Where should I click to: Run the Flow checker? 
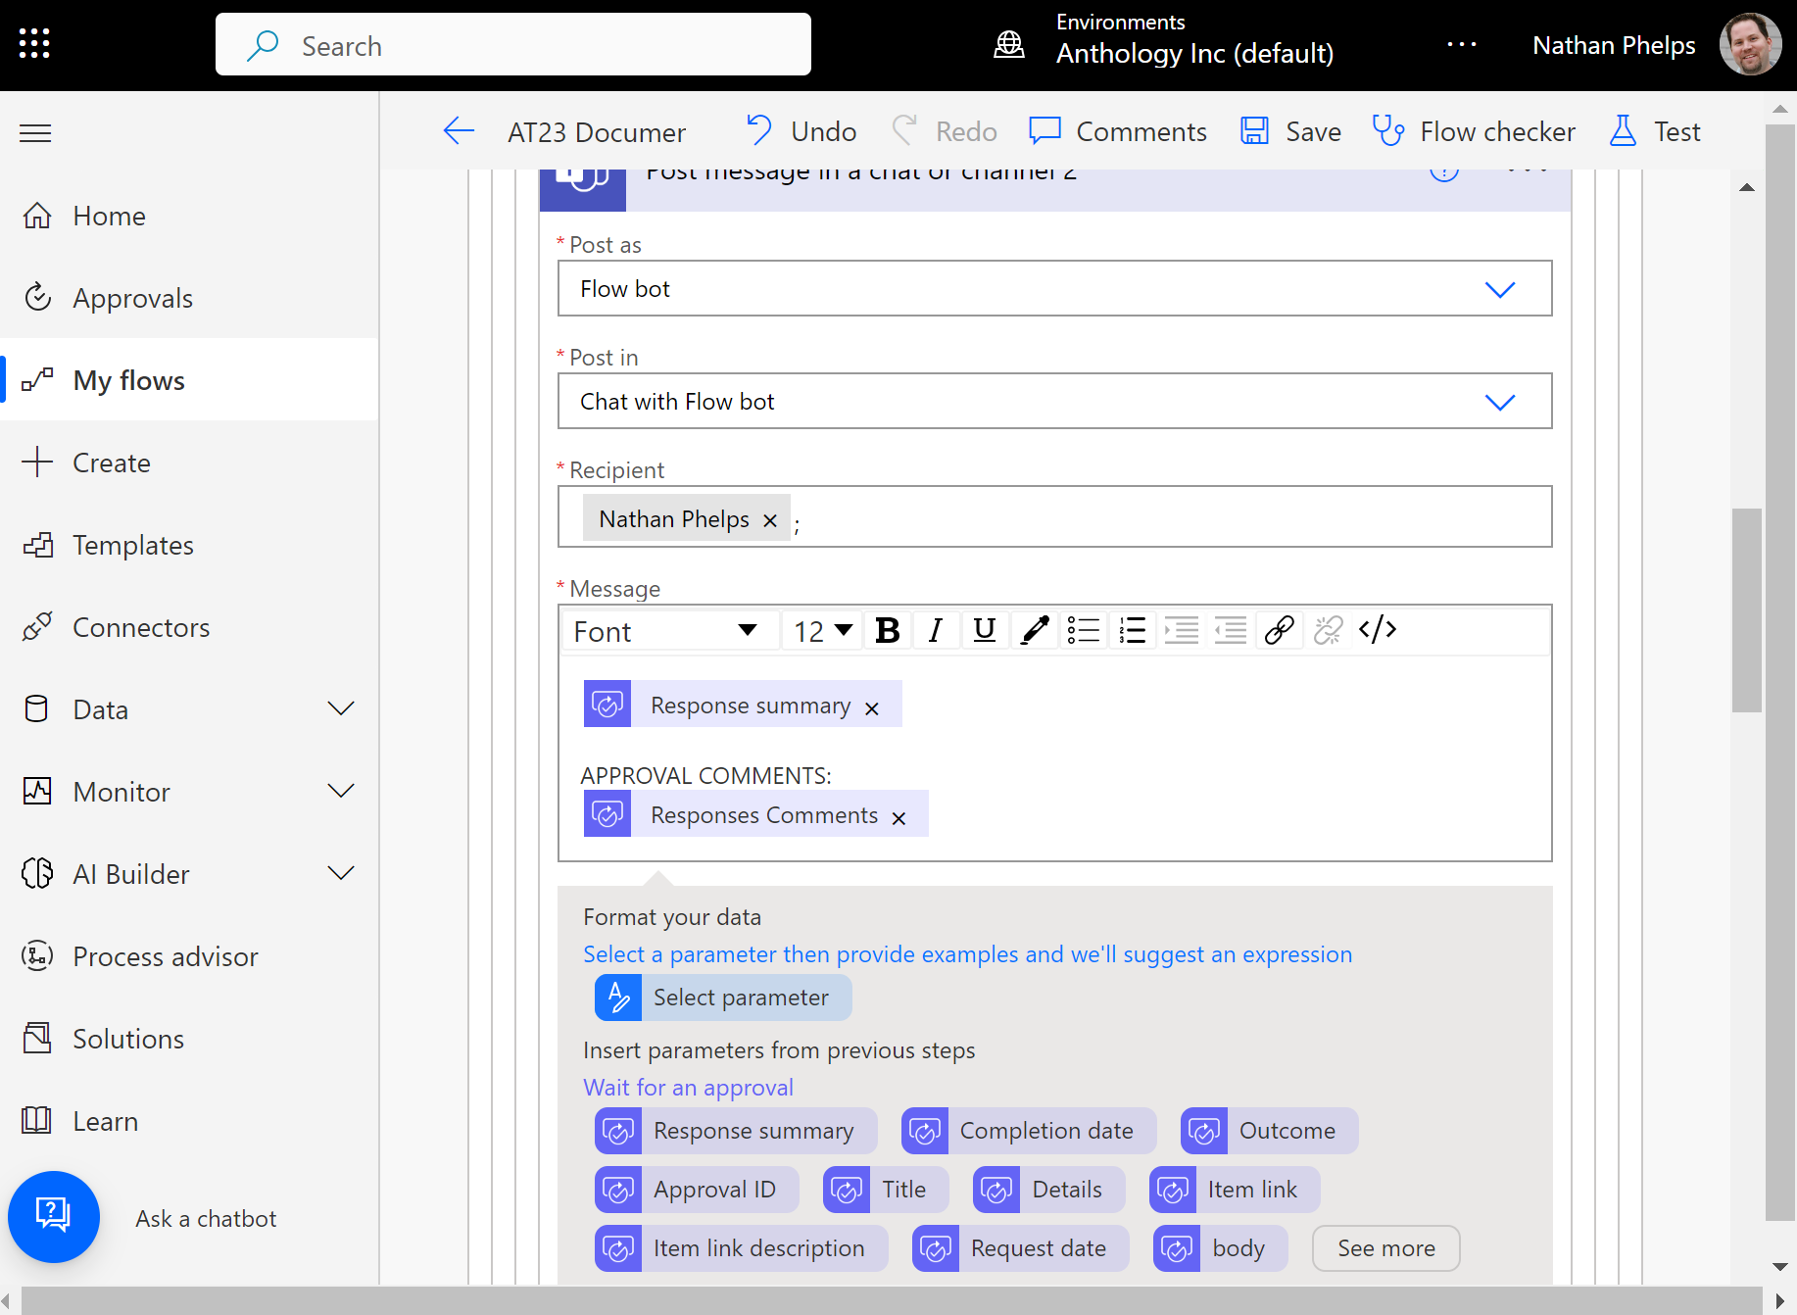pos(1474,131)
